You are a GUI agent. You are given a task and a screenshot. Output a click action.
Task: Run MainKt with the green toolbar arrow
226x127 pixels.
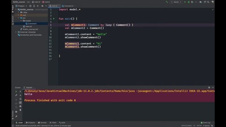click(x=185, y=2)
